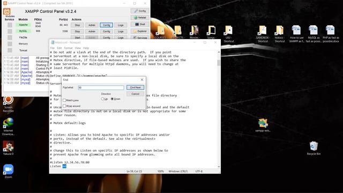Click Notepad scrollbar up arrow

219,52
